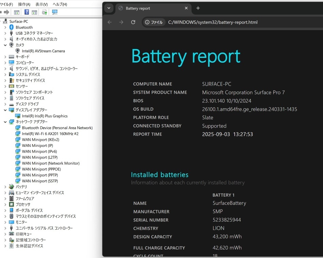This screenshot has width=323, height=258.
Task: Open the ファイル(F) menu
Action: 6,4
